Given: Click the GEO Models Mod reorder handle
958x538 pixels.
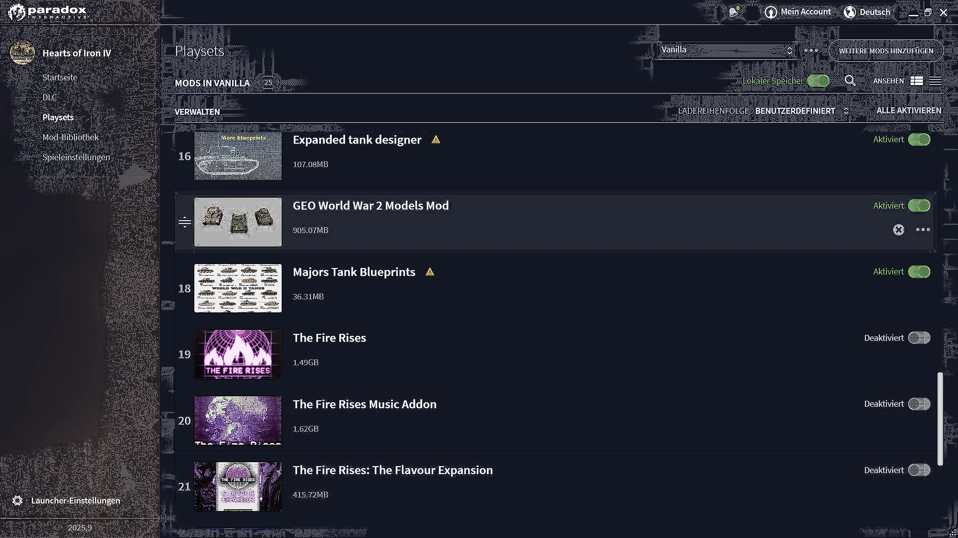Looking at the screenshot, I should (185, 222).
